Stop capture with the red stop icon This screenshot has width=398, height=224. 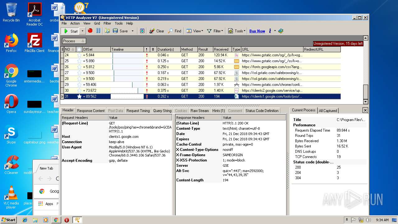pyautogui.click(x=90, y=31)
